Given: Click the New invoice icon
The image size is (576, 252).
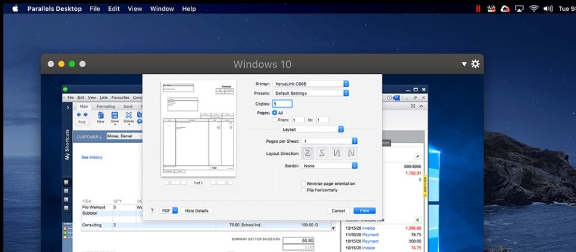Looking at the screenshot, I should (101, 115).
